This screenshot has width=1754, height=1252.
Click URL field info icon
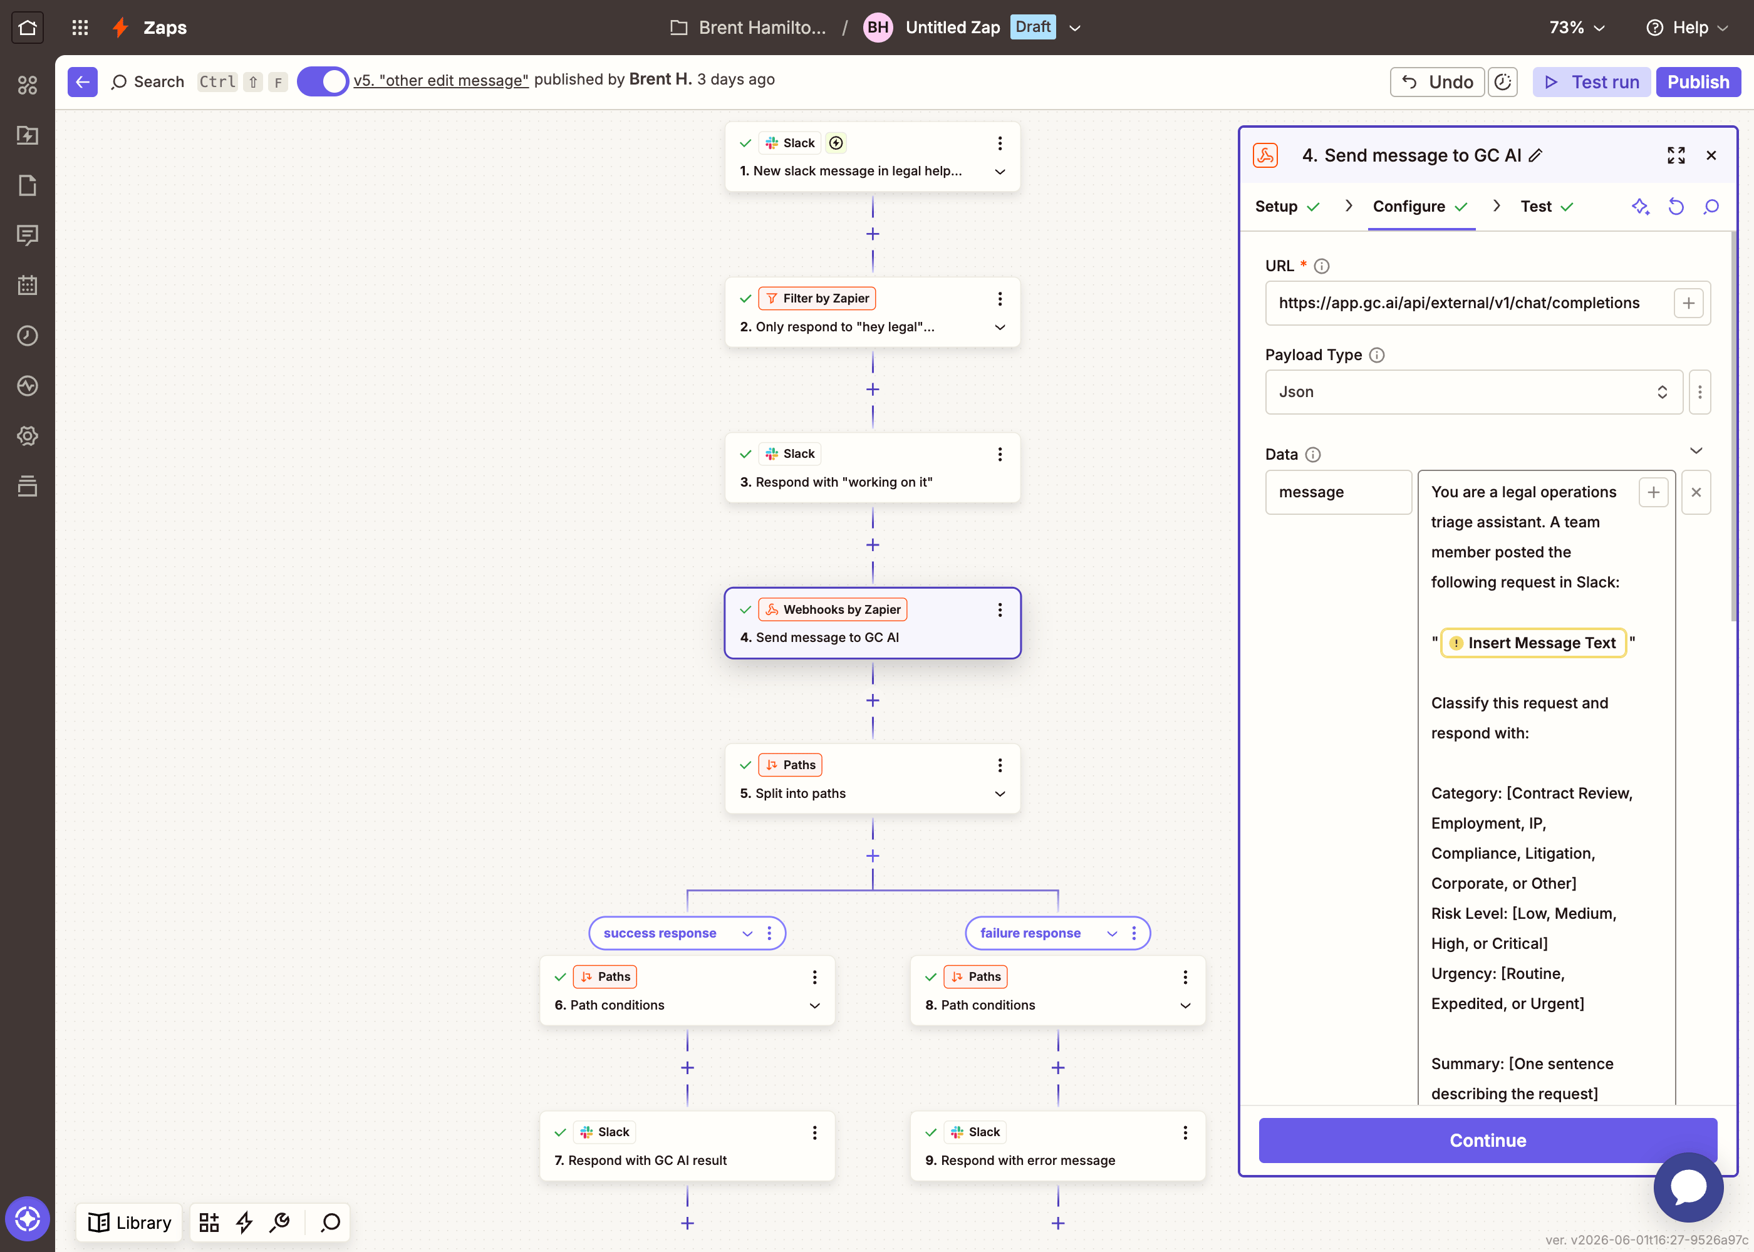click(1322, 266)
